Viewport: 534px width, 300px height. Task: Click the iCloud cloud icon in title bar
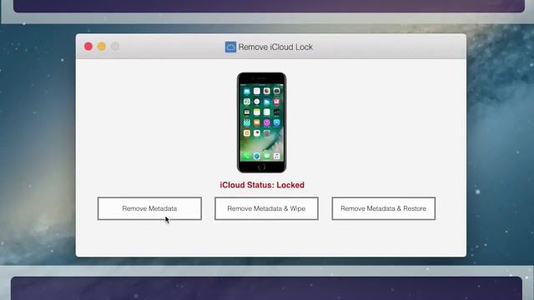pyautogui.click(x=230, y=47)
